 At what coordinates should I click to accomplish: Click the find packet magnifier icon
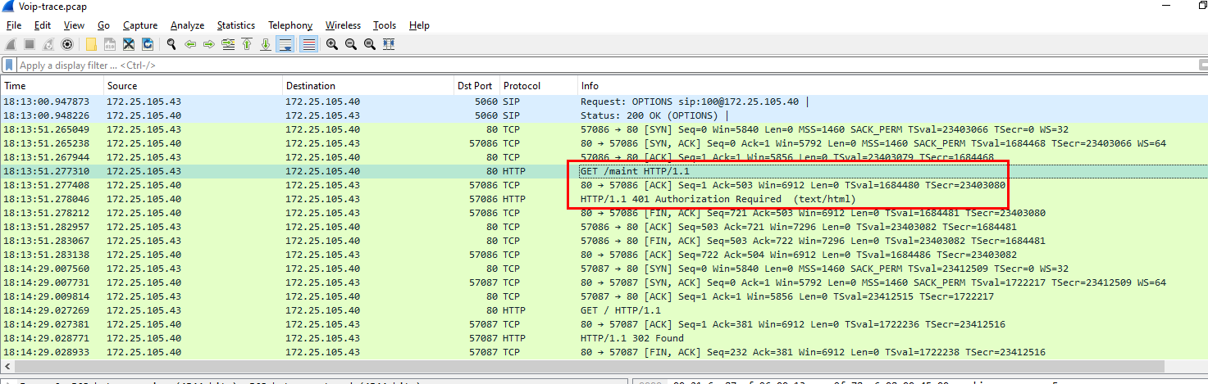[171, 44]
